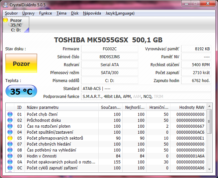Select the Čas na roztočení ploten row

(106, 126)
